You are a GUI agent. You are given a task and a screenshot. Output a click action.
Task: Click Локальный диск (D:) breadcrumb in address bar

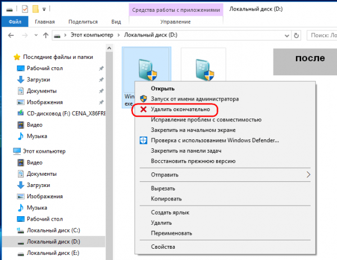pos(151,35)
